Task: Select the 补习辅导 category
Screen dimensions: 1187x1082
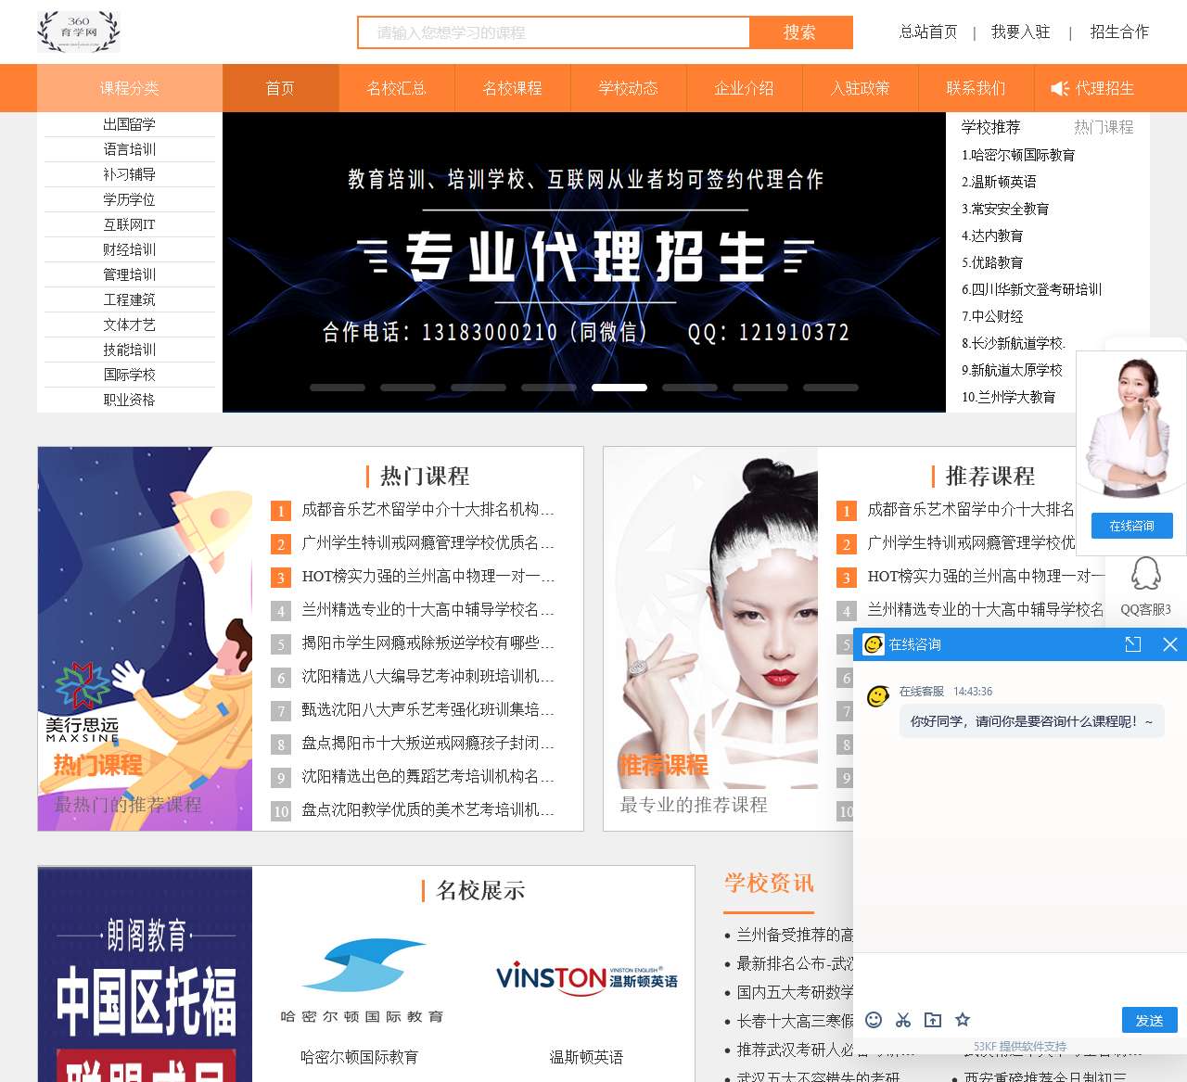Action: 130,174
